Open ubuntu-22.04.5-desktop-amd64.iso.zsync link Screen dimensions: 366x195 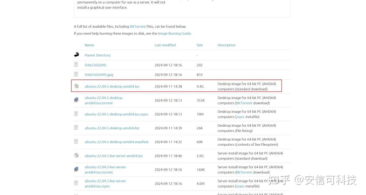[x=117, y=114]
